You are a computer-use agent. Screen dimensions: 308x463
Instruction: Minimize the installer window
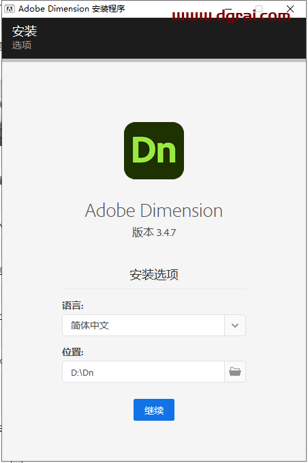coord(228,9)
